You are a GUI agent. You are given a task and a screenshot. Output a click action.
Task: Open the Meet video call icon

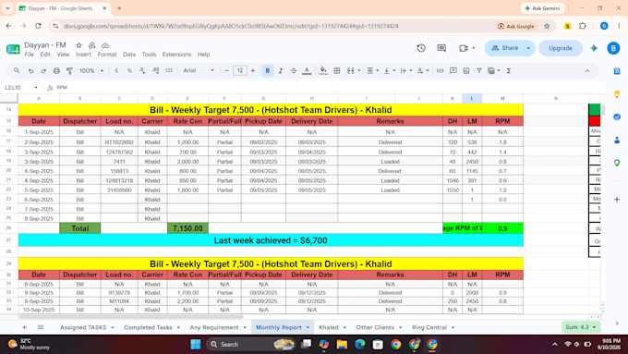464,48
